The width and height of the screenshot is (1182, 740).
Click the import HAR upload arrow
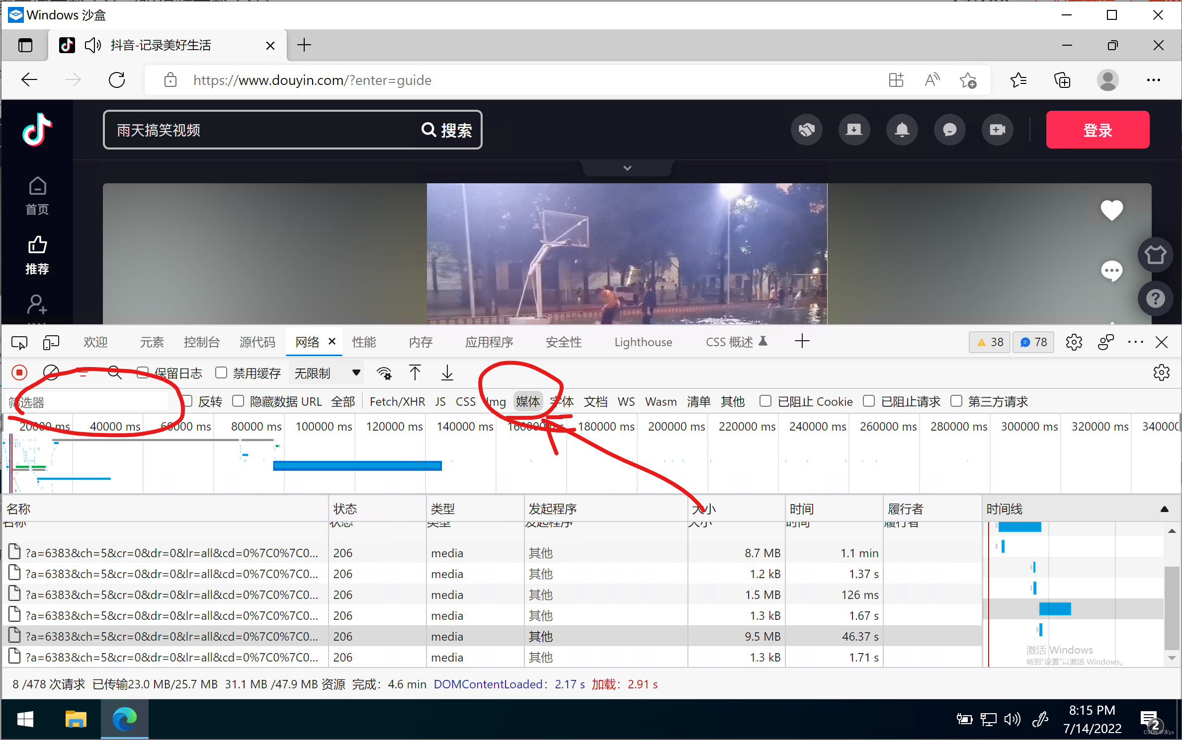pos(415,372)
